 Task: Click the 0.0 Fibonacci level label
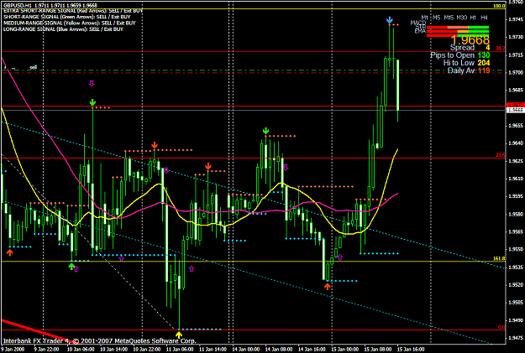pyautogui.click(x=501, y=327)
